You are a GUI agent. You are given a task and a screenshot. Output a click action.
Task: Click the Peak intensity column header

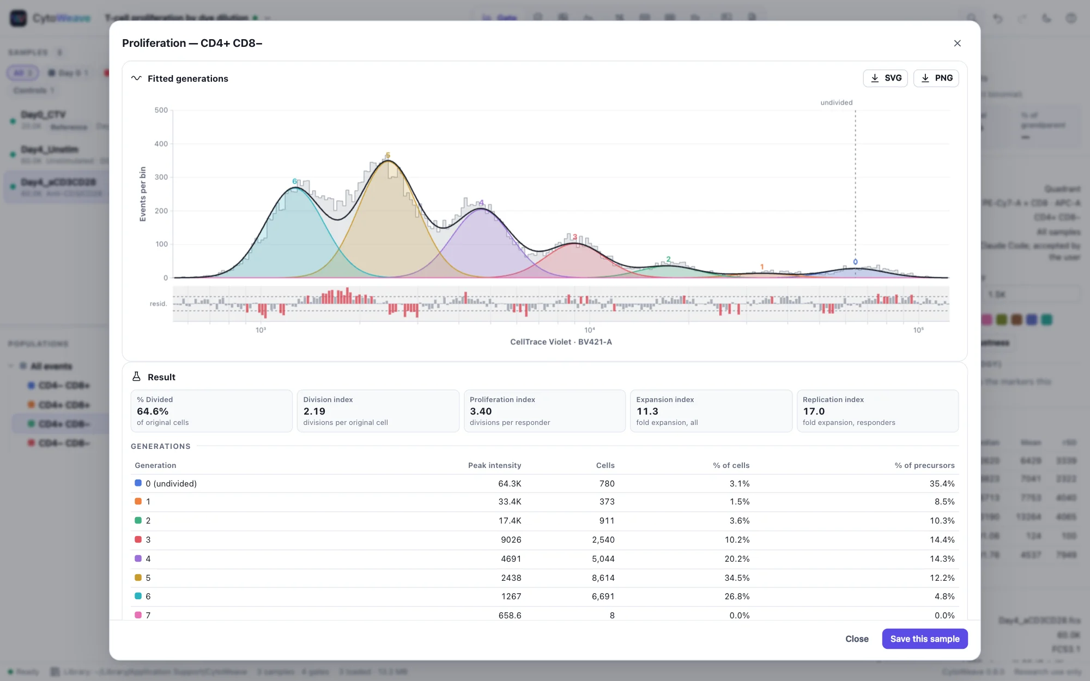point(494,465)
